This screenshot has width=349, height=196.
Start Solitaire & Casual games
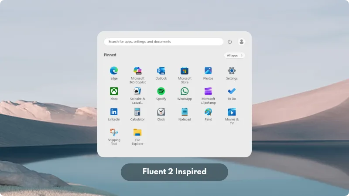point(137,91)
